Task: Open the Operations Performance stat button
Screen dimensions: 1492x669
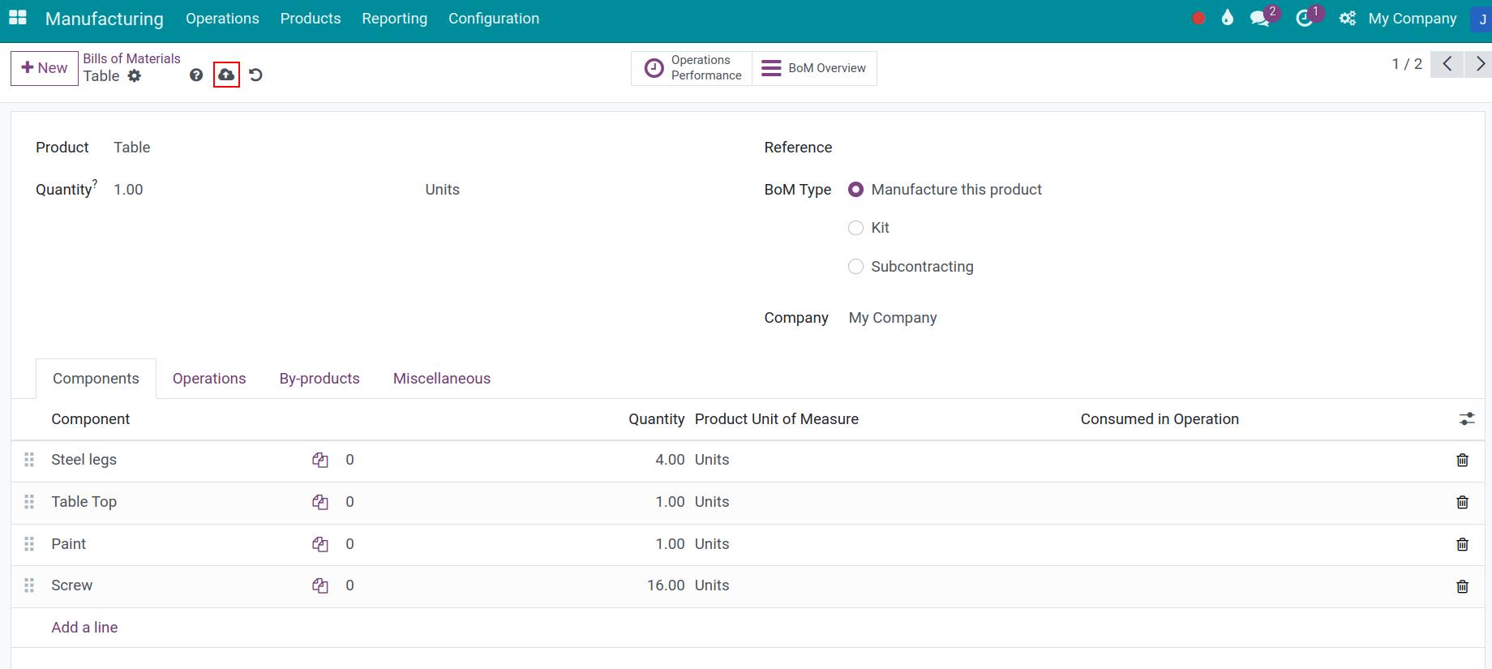Action: (x=692, y=68)
